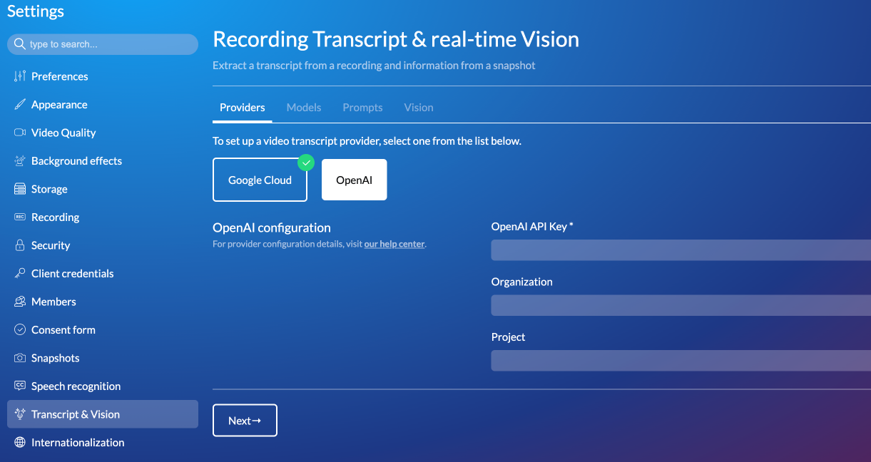Image resolution: width=871 pixels, height=462 pixels.
Task: Go to the Vision tab
Action: click(x=419, y=108)
